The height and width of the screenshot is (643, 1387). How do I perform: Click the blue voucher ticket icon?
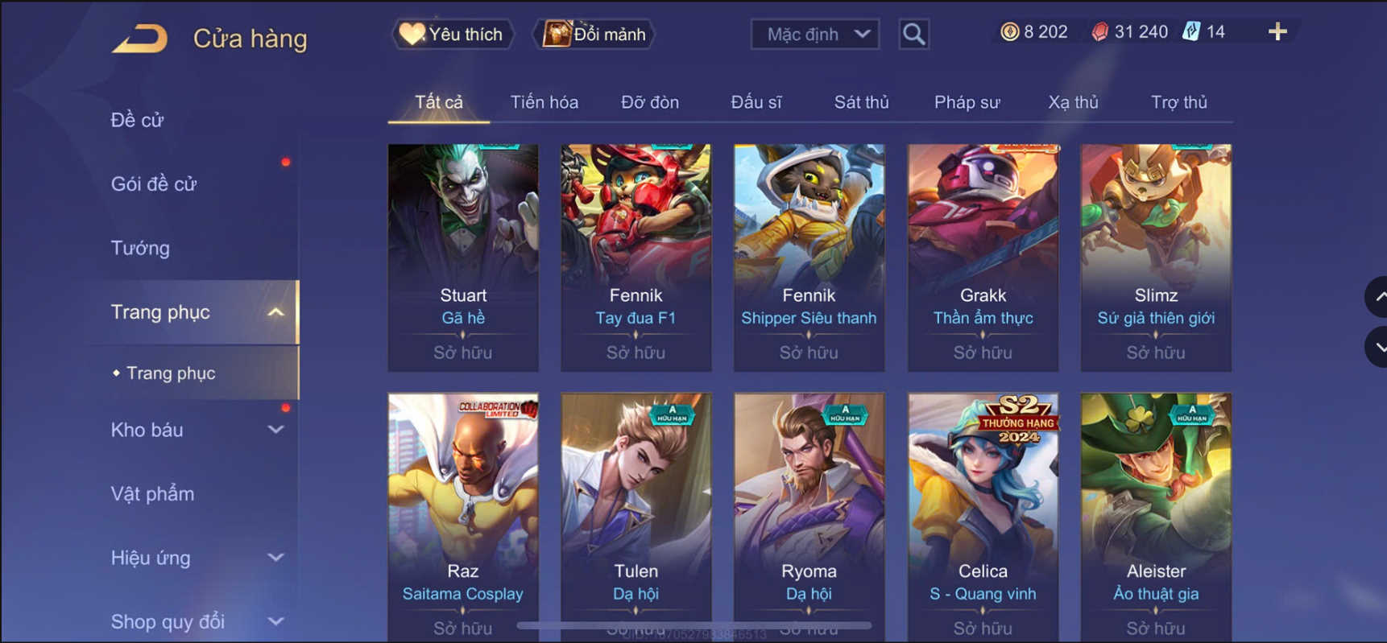point(1191,32)
